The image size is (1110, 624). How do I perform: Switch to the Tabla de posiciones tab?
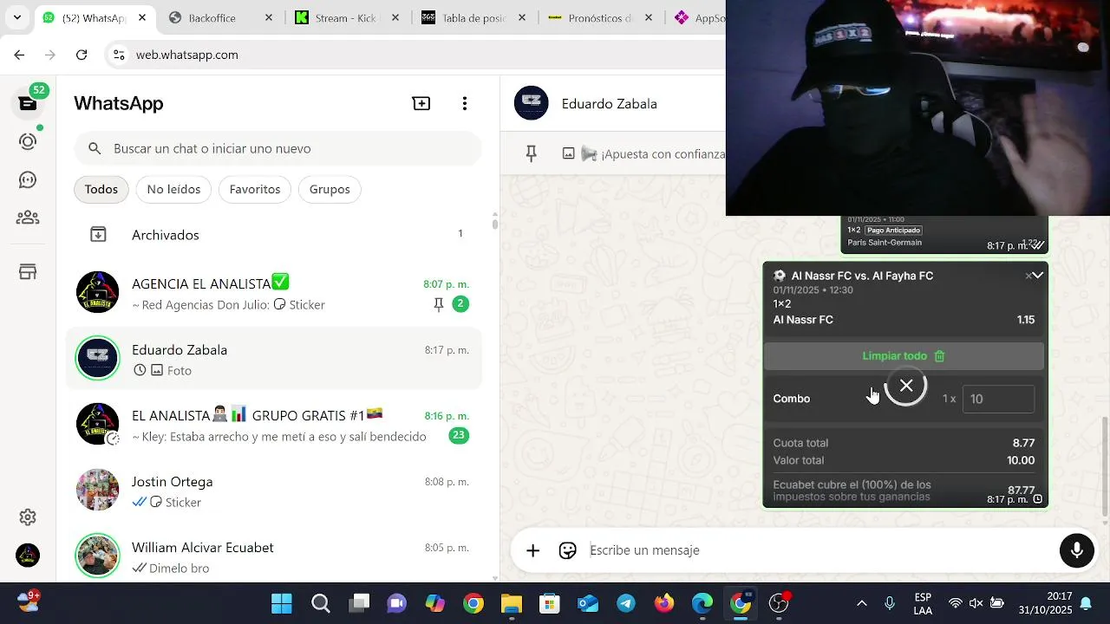[x=473, y=17]
